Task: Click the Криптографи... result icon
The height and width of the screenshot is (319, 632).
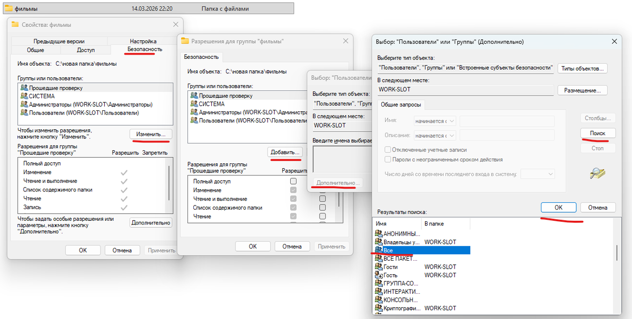Action: 378,308
